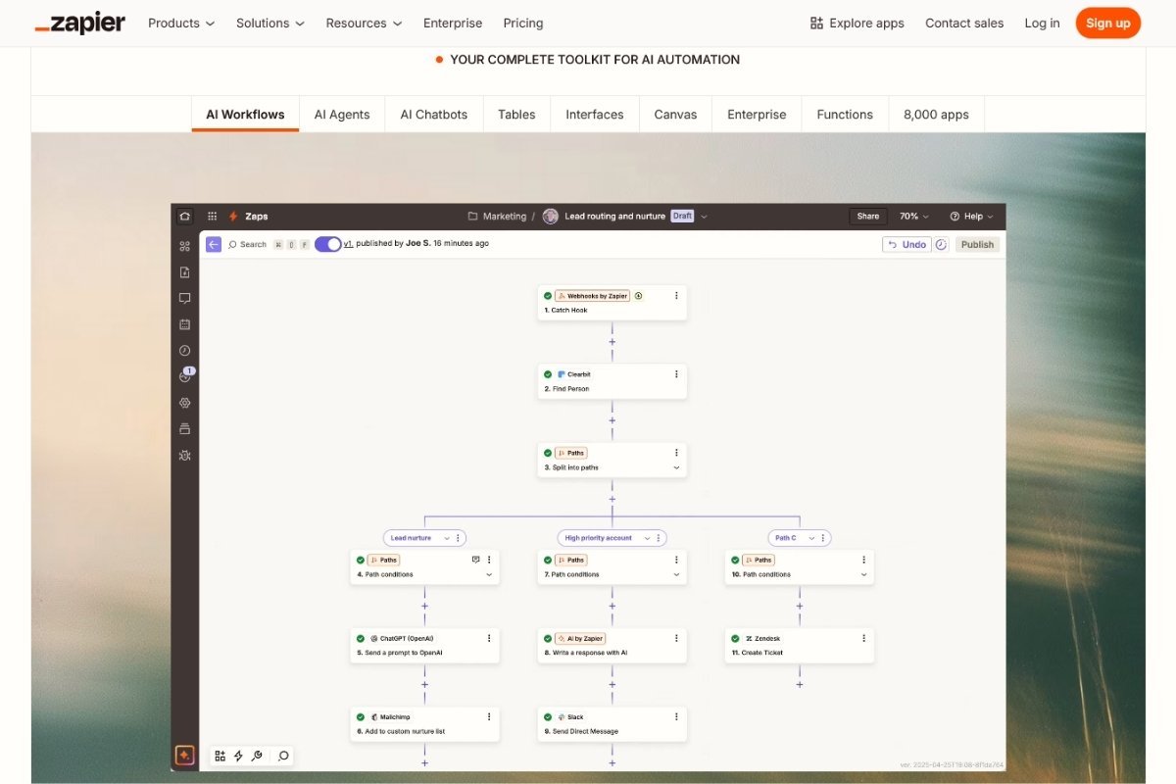Expand step 10 Path conditions chevron

[863, 575]
